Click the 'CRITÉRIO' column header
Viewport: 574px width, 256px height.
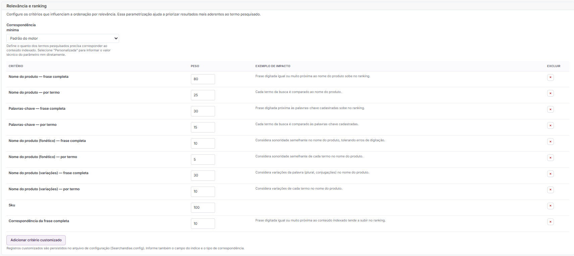click(x=16, y=66)
